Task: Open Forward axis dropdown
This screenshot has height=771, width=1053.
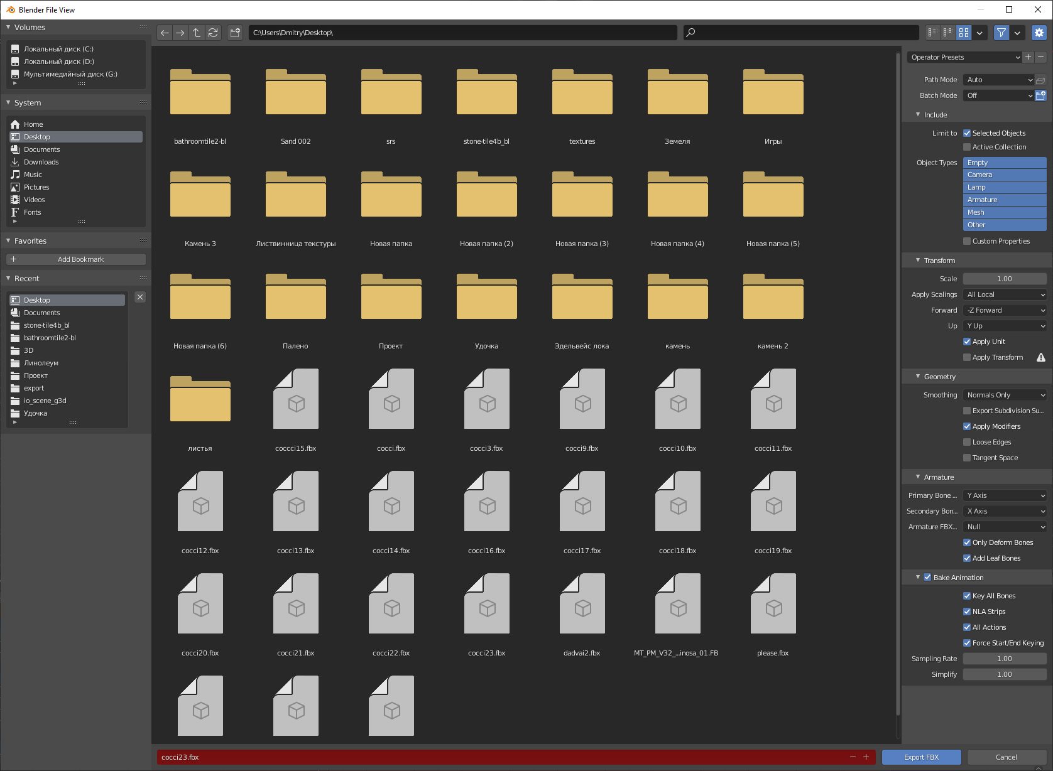Action: [x=1005, y=310]
